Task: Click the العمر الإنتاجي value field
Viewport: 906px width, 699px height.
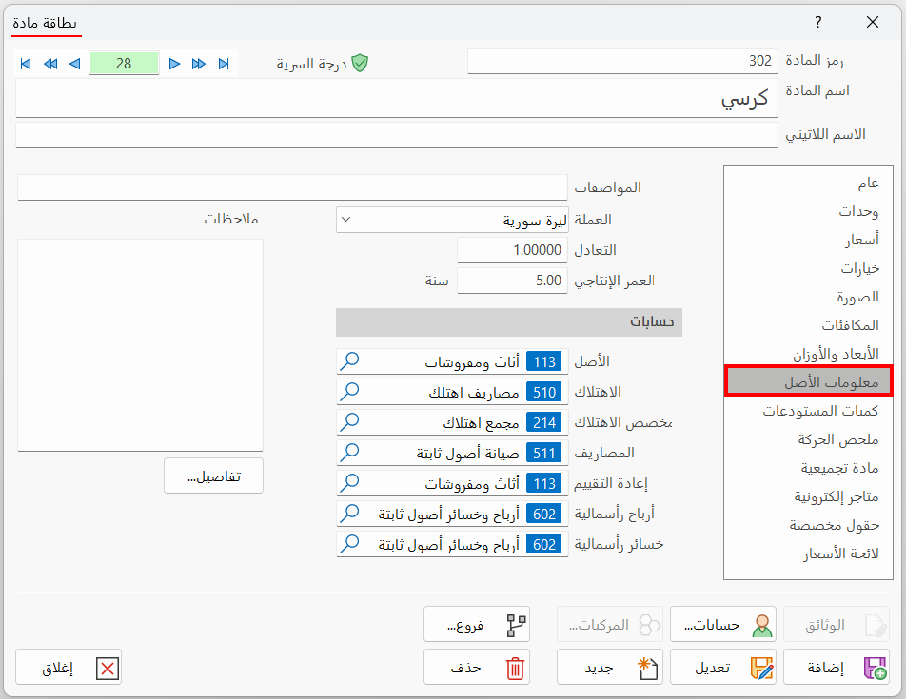Action: [x=512, y=281]
